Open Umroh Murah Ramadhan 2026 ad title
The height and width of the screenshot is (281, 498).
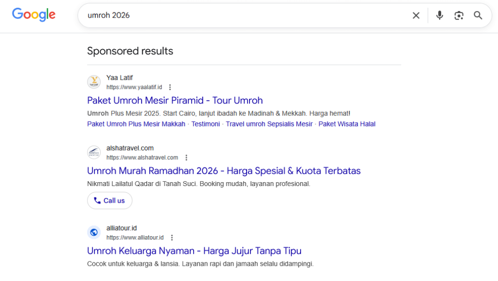point(224,171)
